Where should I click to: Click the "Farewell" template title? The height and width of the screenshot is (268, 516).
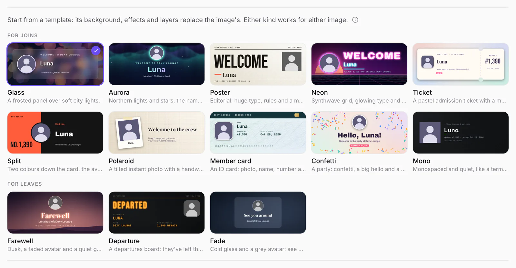tap(20, 241)
